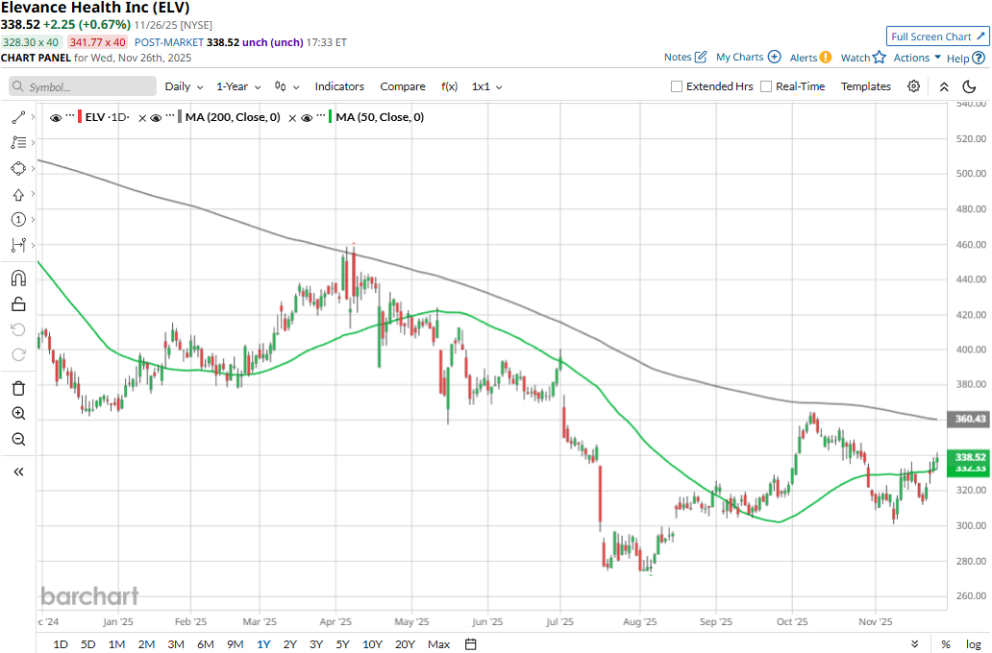Choose the shapes drawing tool
The height and width of the screenshot is (653, 992).
(x=18, y=169)
